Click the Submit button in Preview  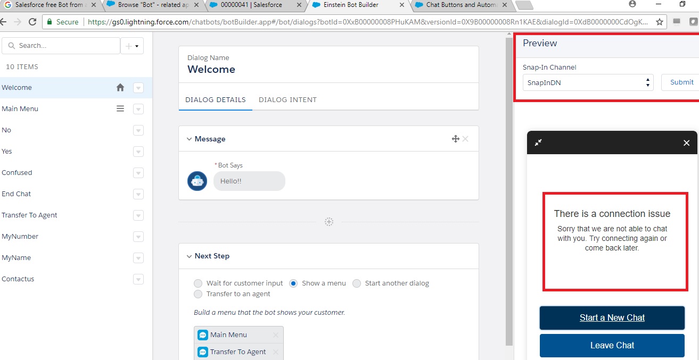click(x=681, y=82)
